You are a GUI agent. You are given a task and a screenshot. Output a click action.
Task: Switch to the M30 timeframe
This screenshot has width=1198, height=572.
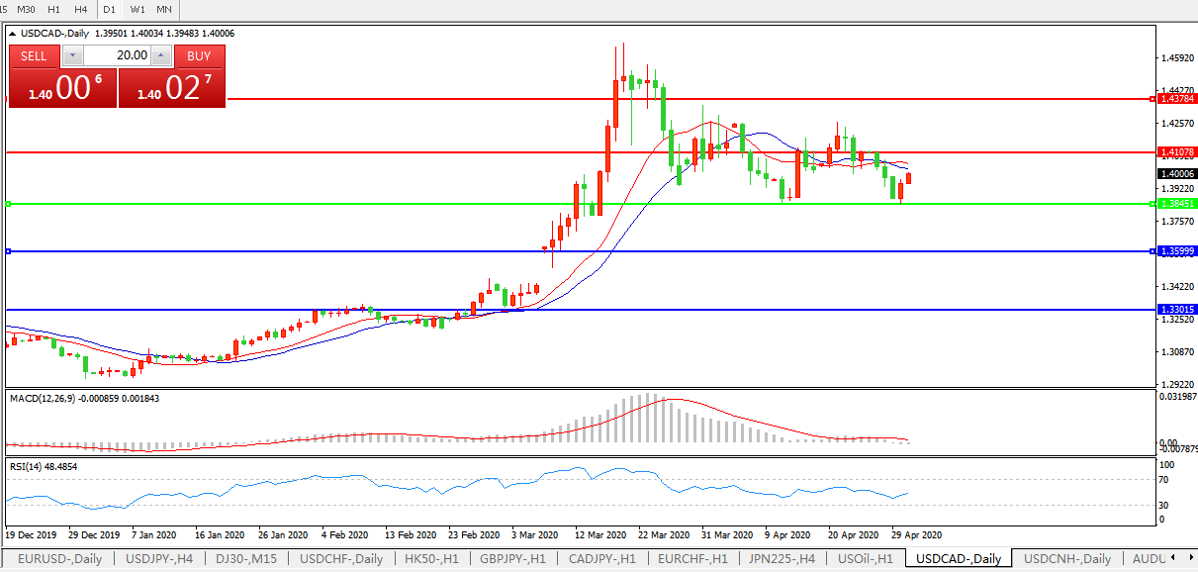(27, 9)
